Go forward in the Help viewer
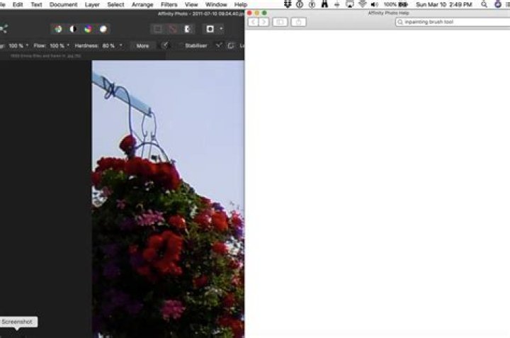 pyautogui.click(x=263, y=22)
